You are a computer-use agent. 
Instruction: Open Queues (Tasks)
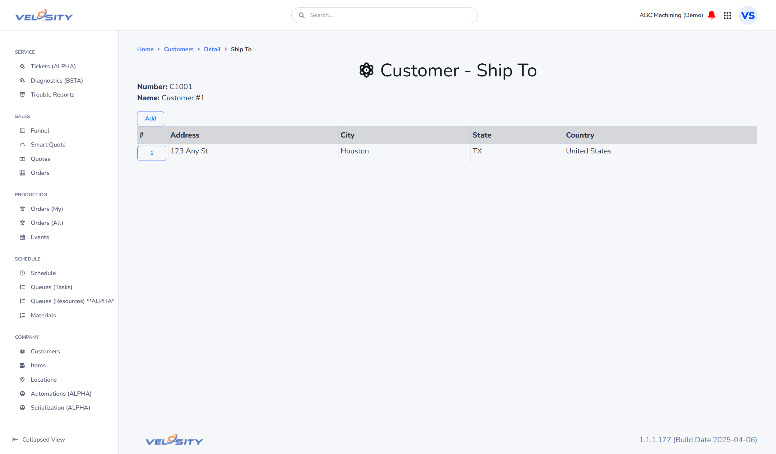coord(52,287)
